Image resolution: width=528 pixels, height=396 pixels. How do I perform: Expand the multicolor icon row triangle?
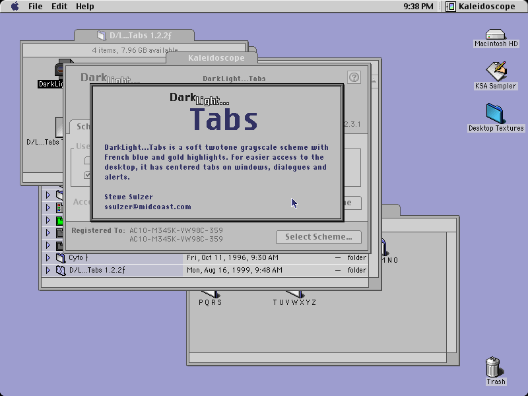48,207
